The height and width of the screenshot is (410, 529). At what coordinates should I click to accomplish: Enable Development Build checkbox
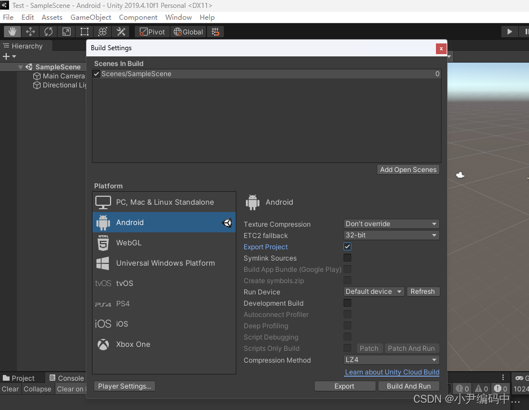347,303
